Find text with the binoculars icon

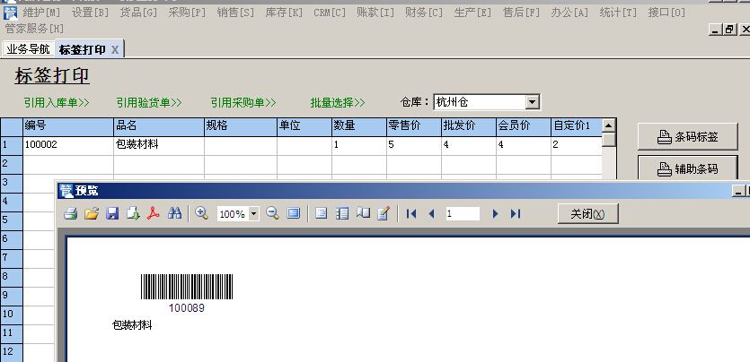[174, 213]
